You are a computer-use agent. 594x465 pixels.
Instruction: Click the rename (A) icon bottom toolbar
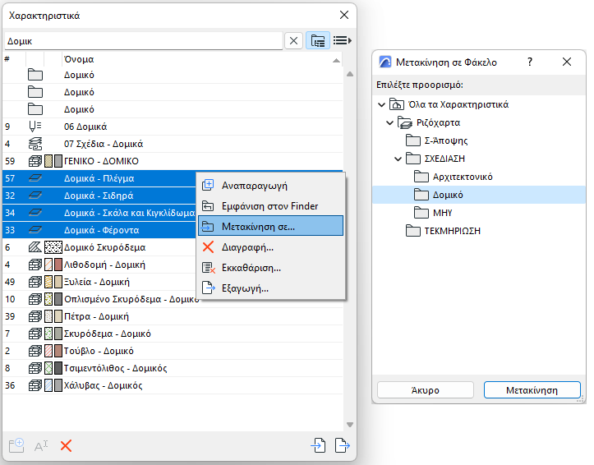coord(41,446)
